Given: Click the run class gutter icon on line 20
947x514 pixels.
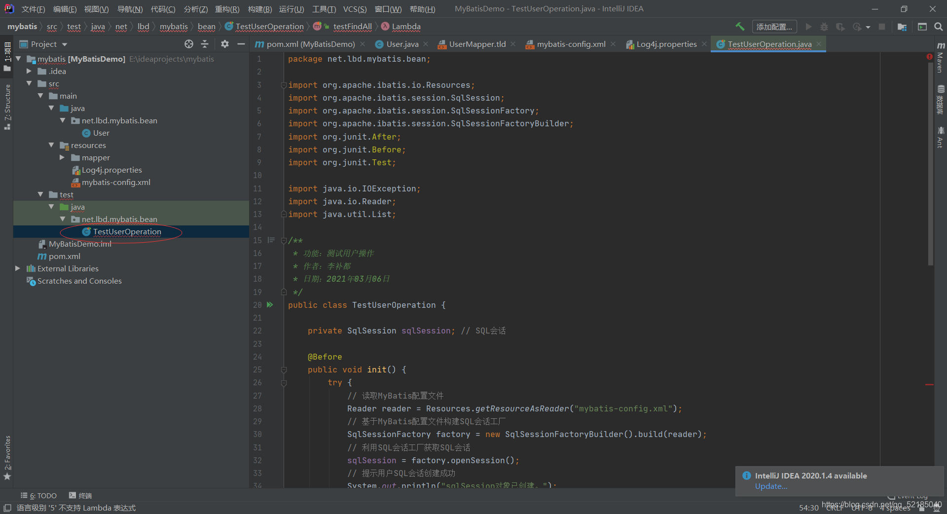Looking at the screenshot, I should [x=270, y=305].
